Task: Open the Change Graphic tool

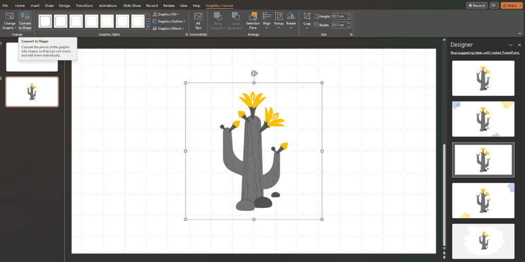Action: point(9,19)
